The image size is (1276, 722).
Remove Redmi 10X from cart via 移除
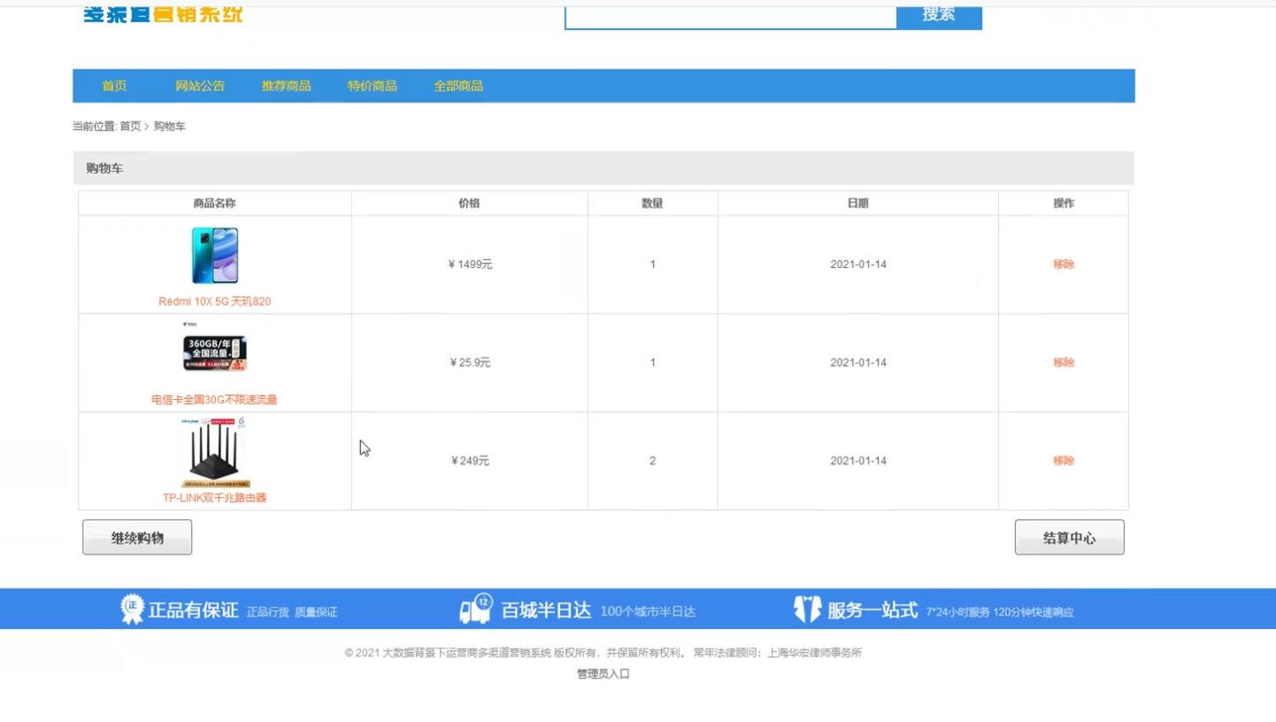[x=1063, y=265]
